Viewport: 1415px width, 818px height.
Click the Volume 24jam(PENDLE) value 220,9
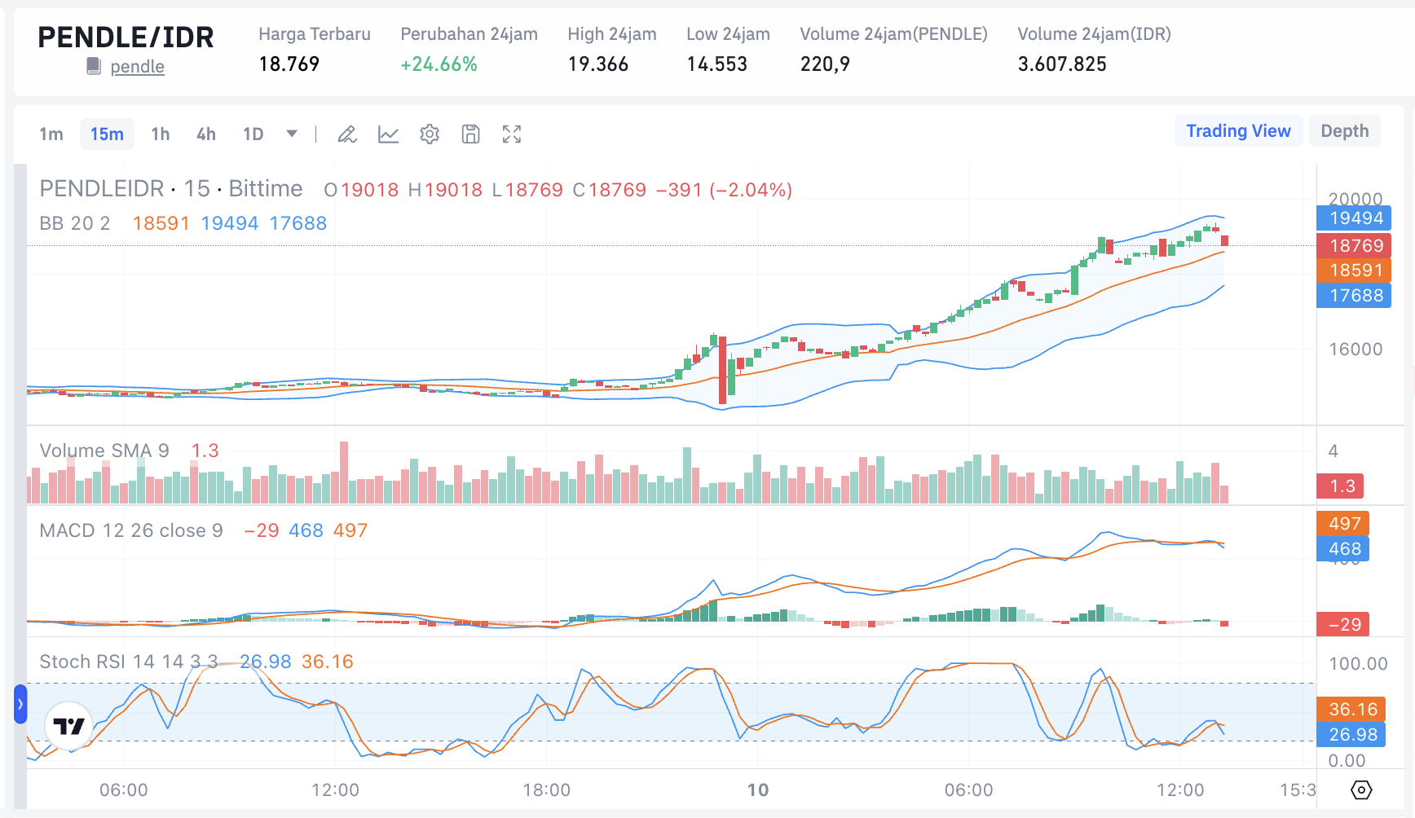(x=825, y=64)
